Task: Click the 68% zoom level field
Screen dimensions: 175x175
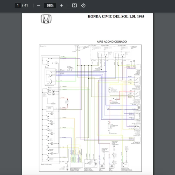Action: click(x=50, y=6)
